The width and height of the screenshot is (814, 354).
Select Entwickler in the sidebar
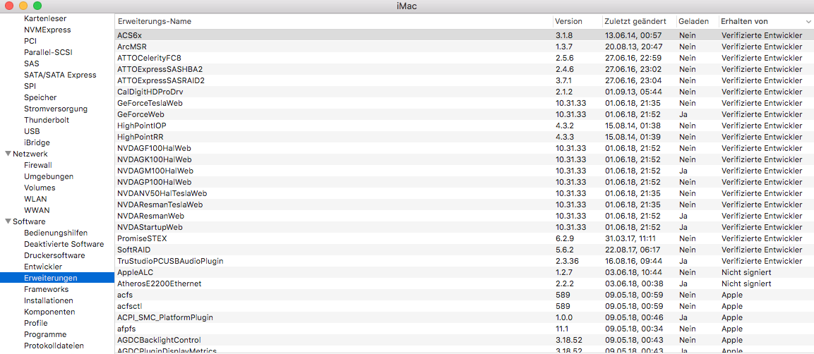[43, 267]
